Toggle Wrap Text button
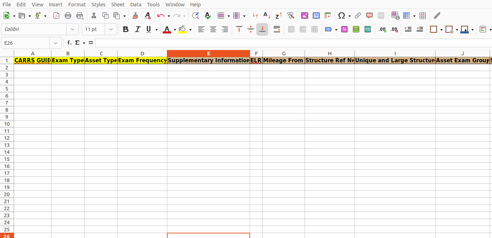Screen dimensions: 492x238 277,29
